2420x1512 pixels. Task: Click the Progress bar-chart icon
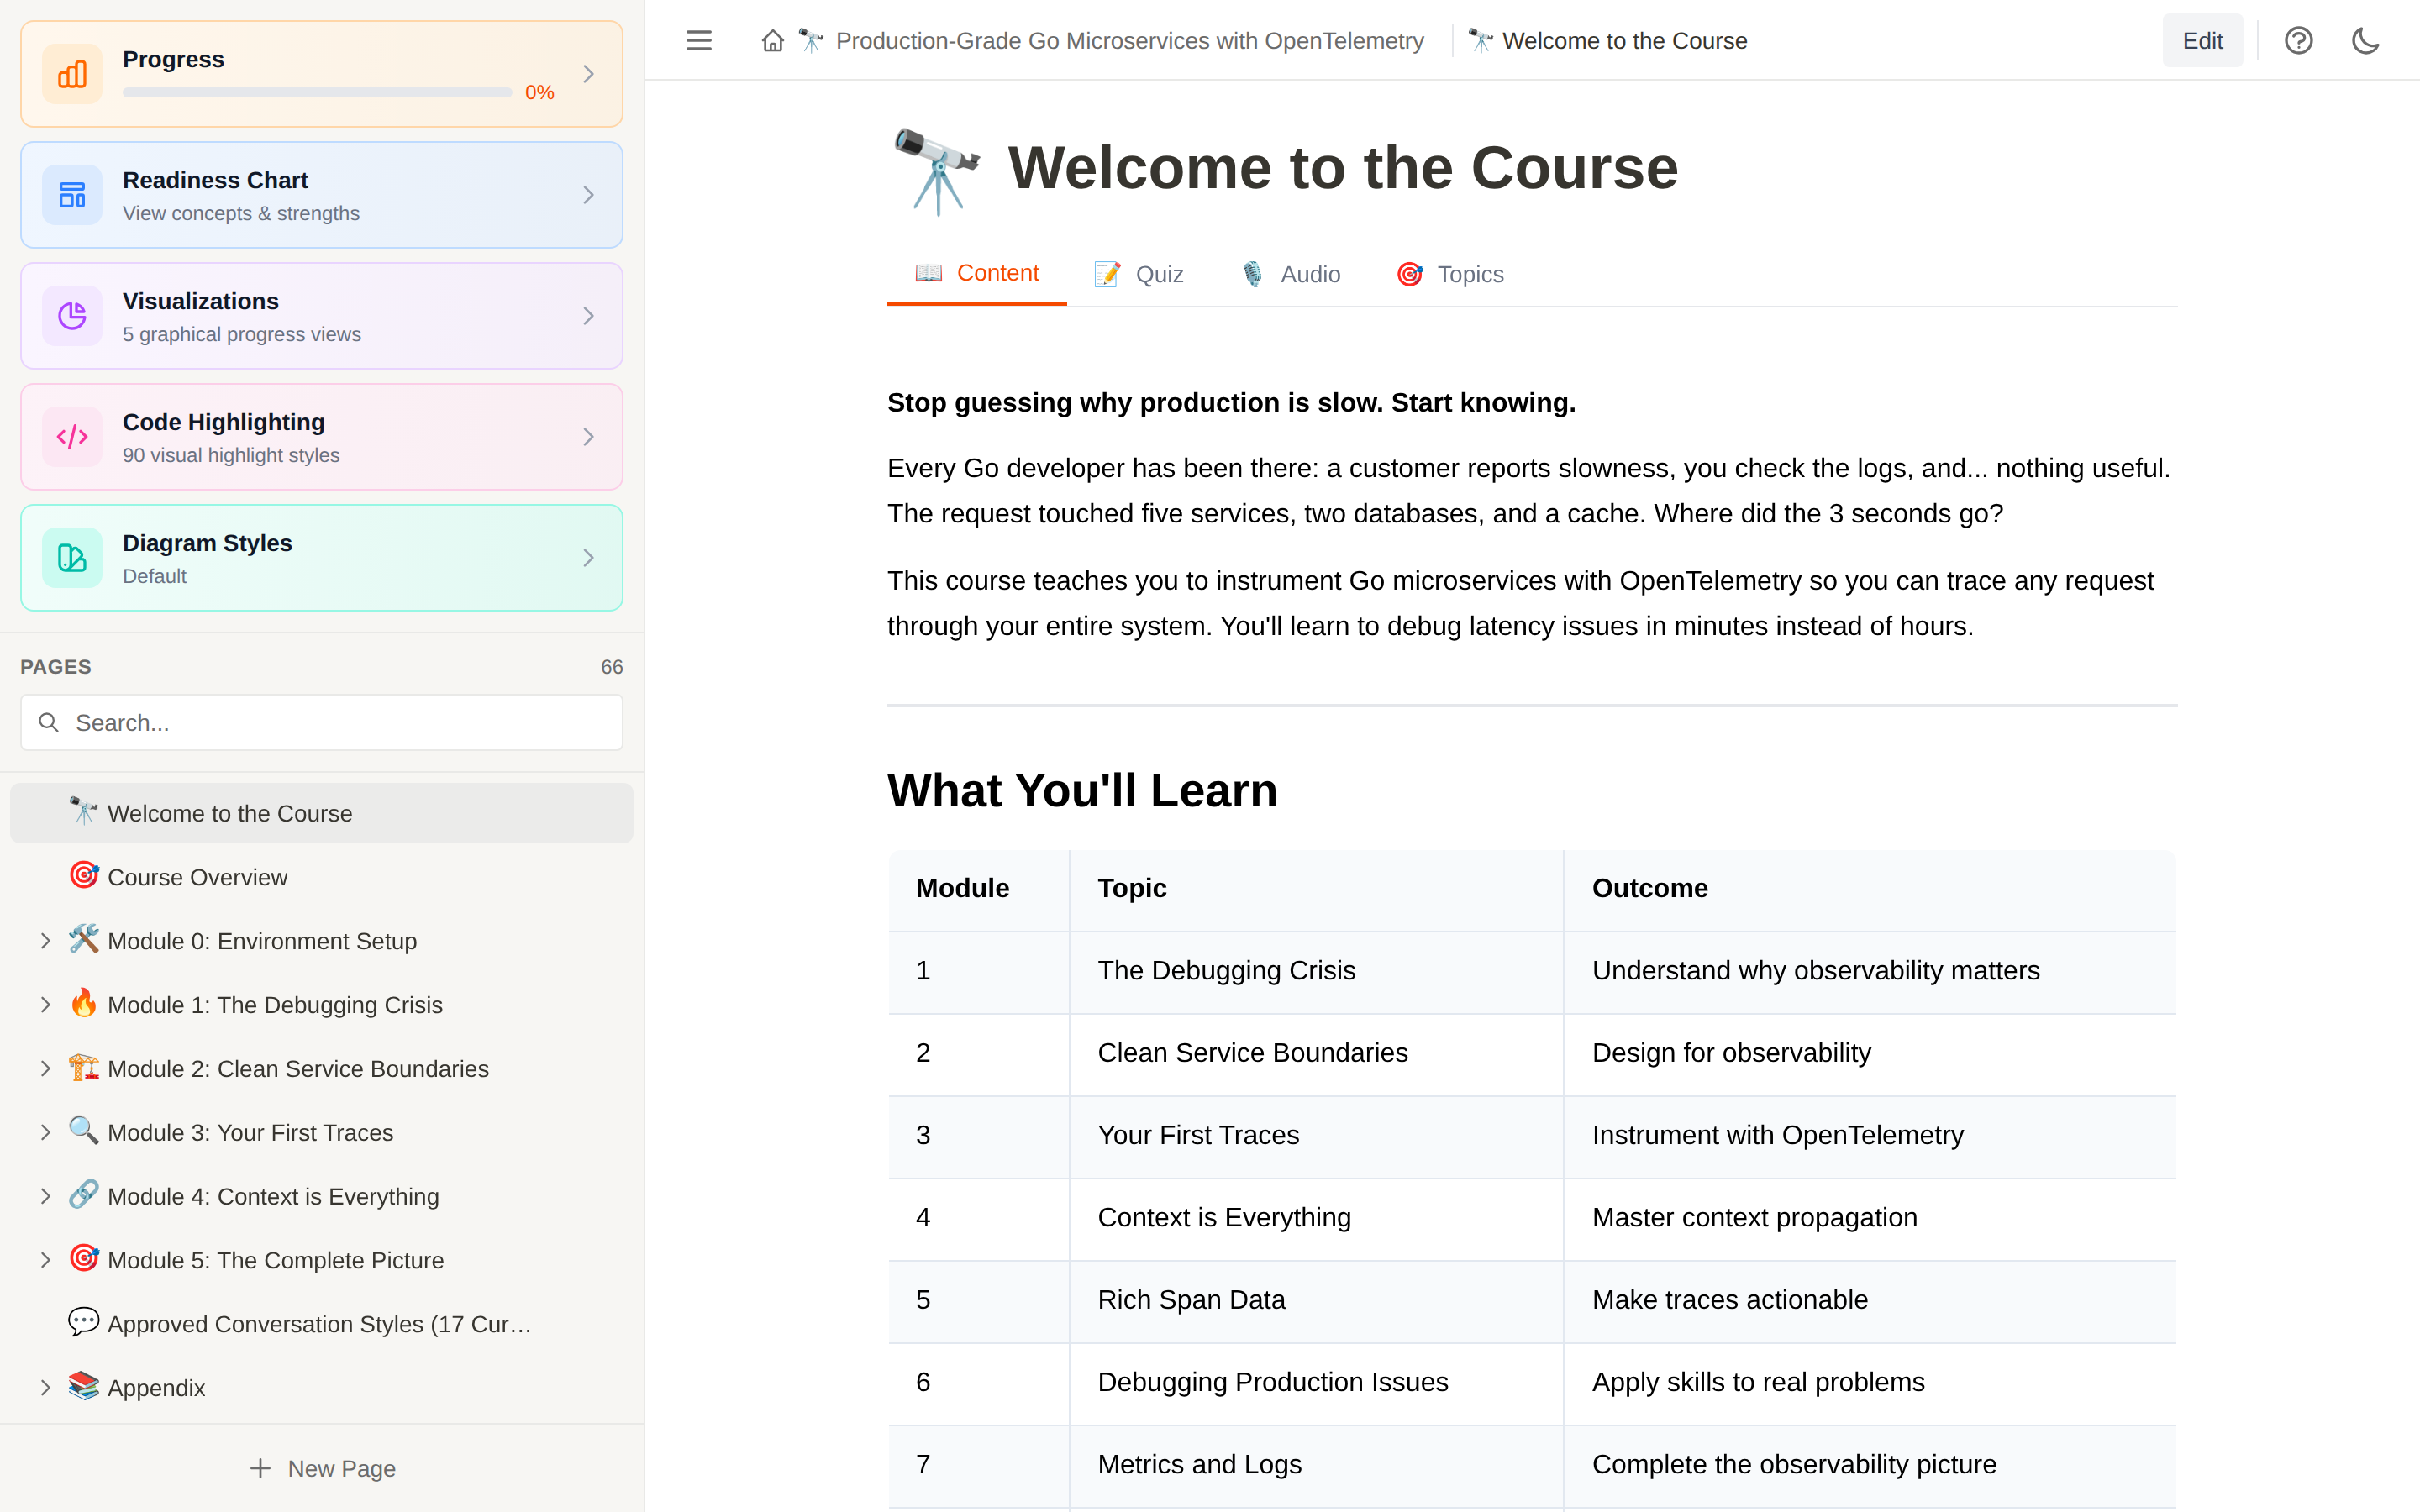coord(72,74)
